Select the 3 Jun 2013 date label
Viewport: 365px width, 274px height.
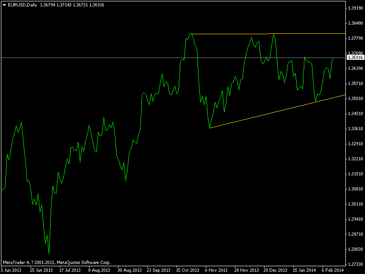[x=11, y=270]
